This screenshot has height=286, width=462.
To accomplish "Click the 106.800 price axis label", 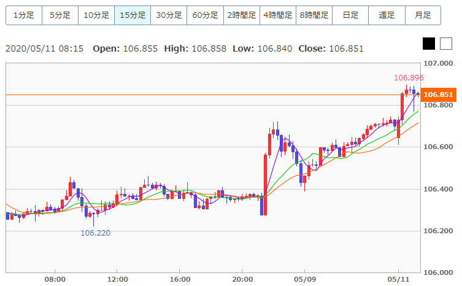I will (x=438, y=106).
